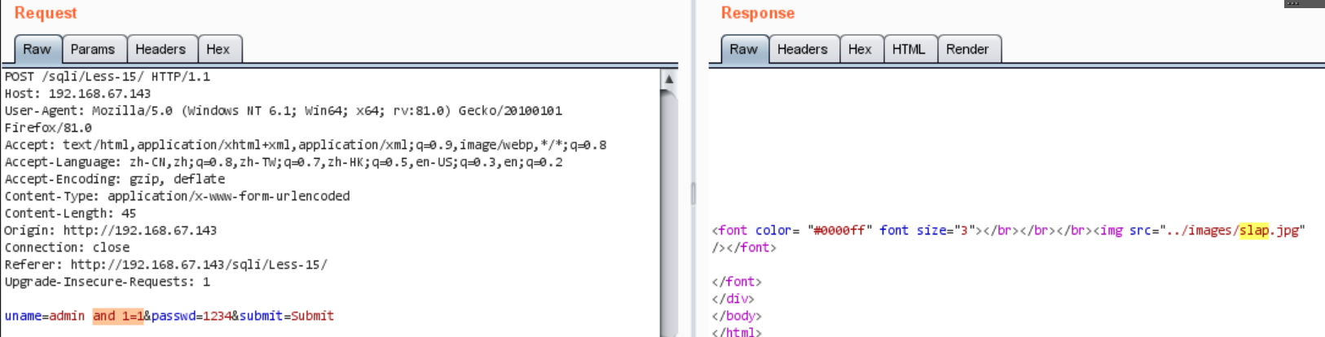
Task: Click the 'Host: 192.168.67.143' header line
Action: point(77,94)
